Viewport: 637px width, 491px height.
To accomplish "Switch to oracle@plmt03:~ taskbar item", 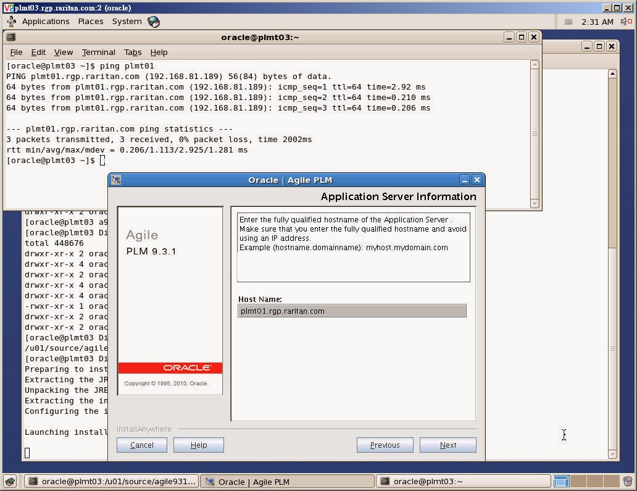I will click(x=463, y=482).
